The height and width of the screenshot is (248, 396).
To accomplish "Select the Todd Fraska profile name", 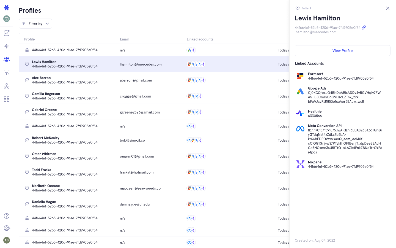I will 42,170.
